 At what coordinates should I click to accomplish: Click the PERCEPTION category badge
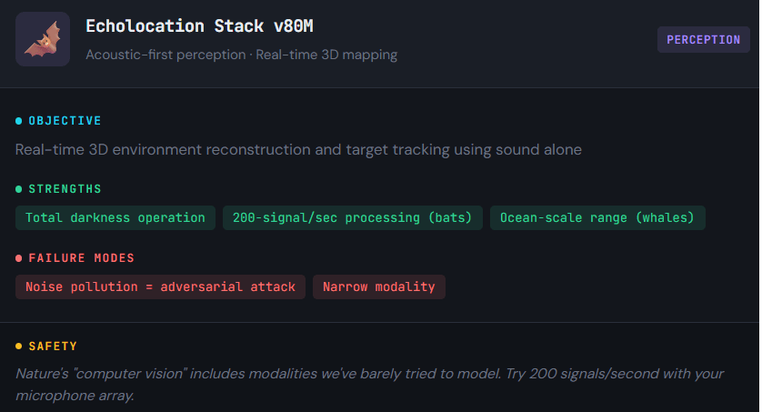coord(703,40)
